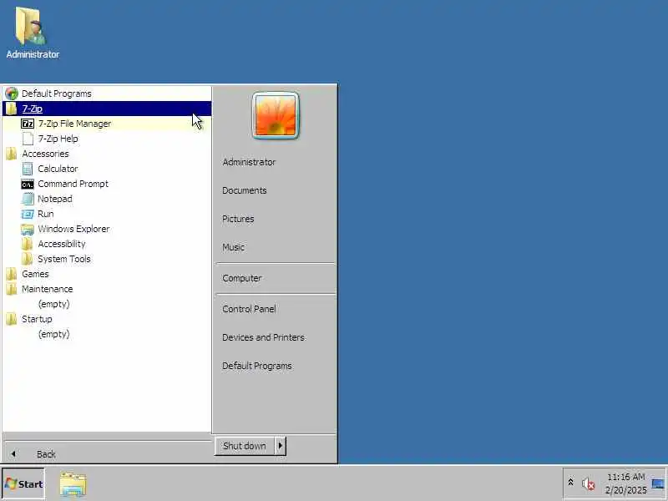Click the 7-Zip folder icon

point(12,109)
